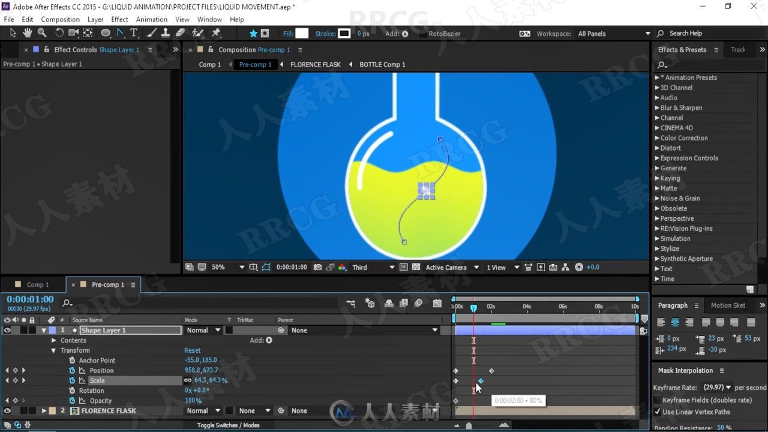Viewport: 768px width, 432px height.
Task: Enable the Anchor Point stopwatch
Action: [72, 361]
